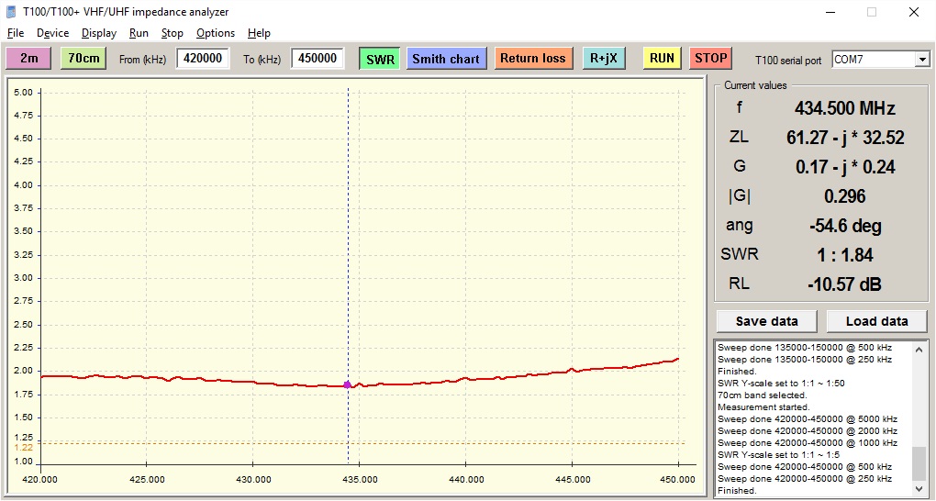Select the 2m band button
Screen dimensions: 936x501
click(x=29, y=58)
